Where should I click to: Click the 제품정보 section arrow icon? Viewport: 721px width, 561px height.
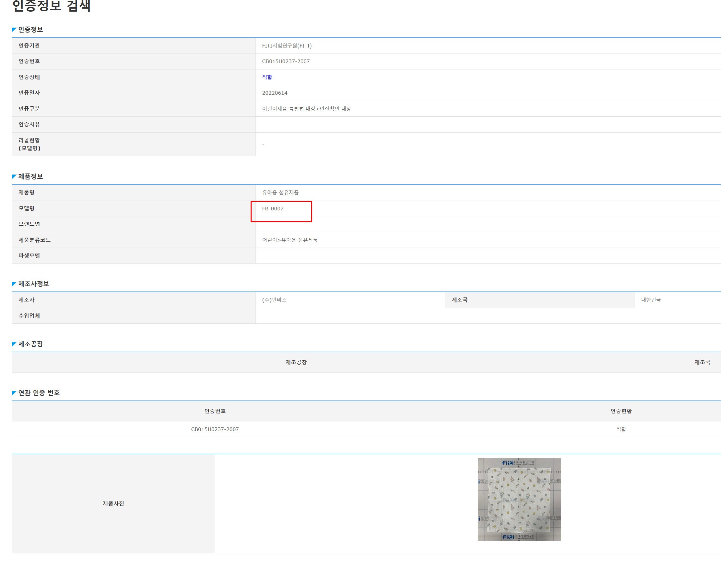pyautogui.click(x=14, y=177)
